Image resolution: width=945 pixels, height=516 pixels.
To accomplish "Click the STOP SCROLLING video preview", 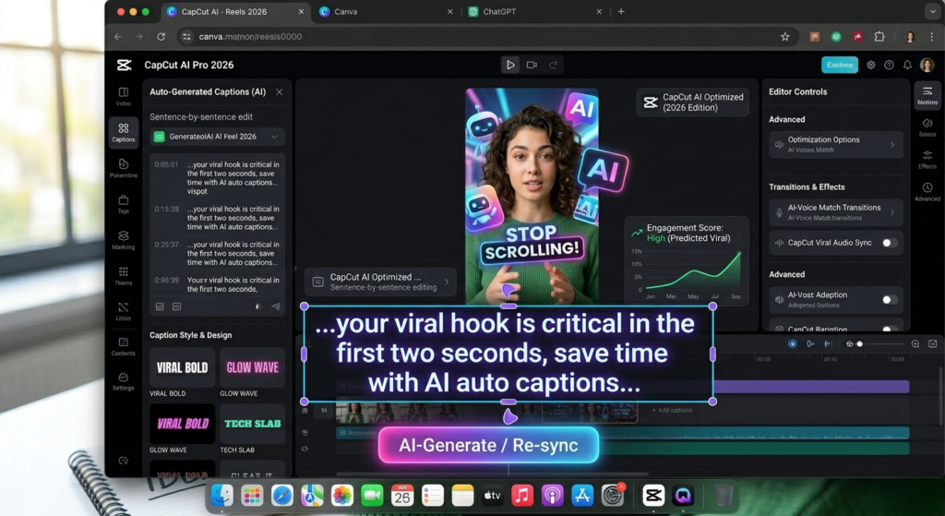I will [x=532, y=197].
